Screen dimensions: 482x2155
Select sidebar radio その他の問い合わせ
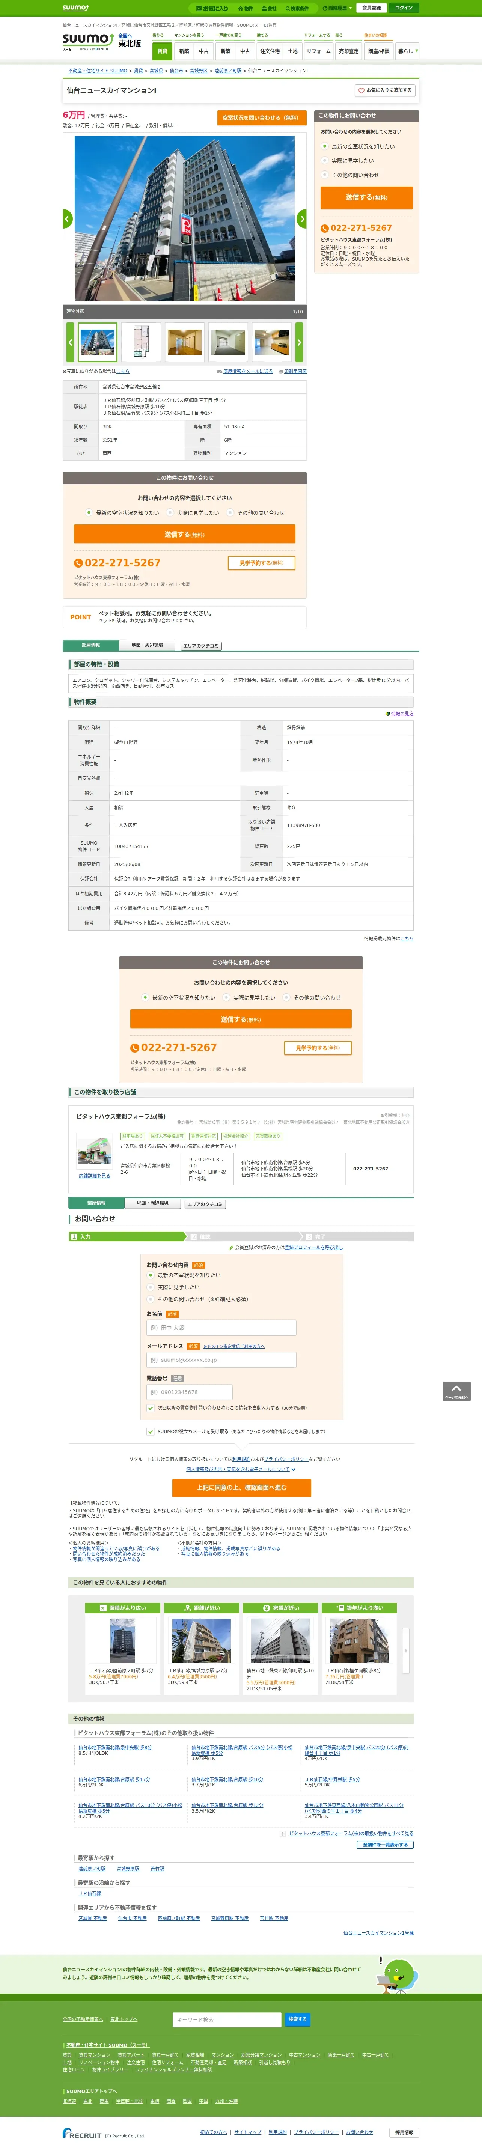(x=325, y=175)
